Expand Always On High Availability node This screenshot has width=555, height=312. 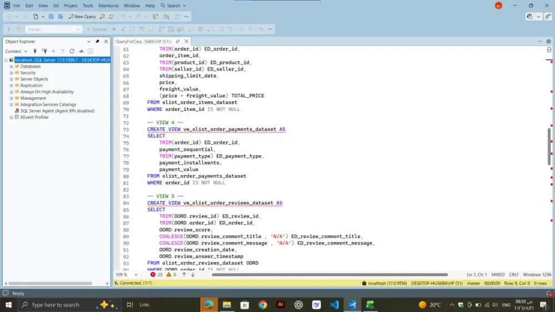coord(11,92)
